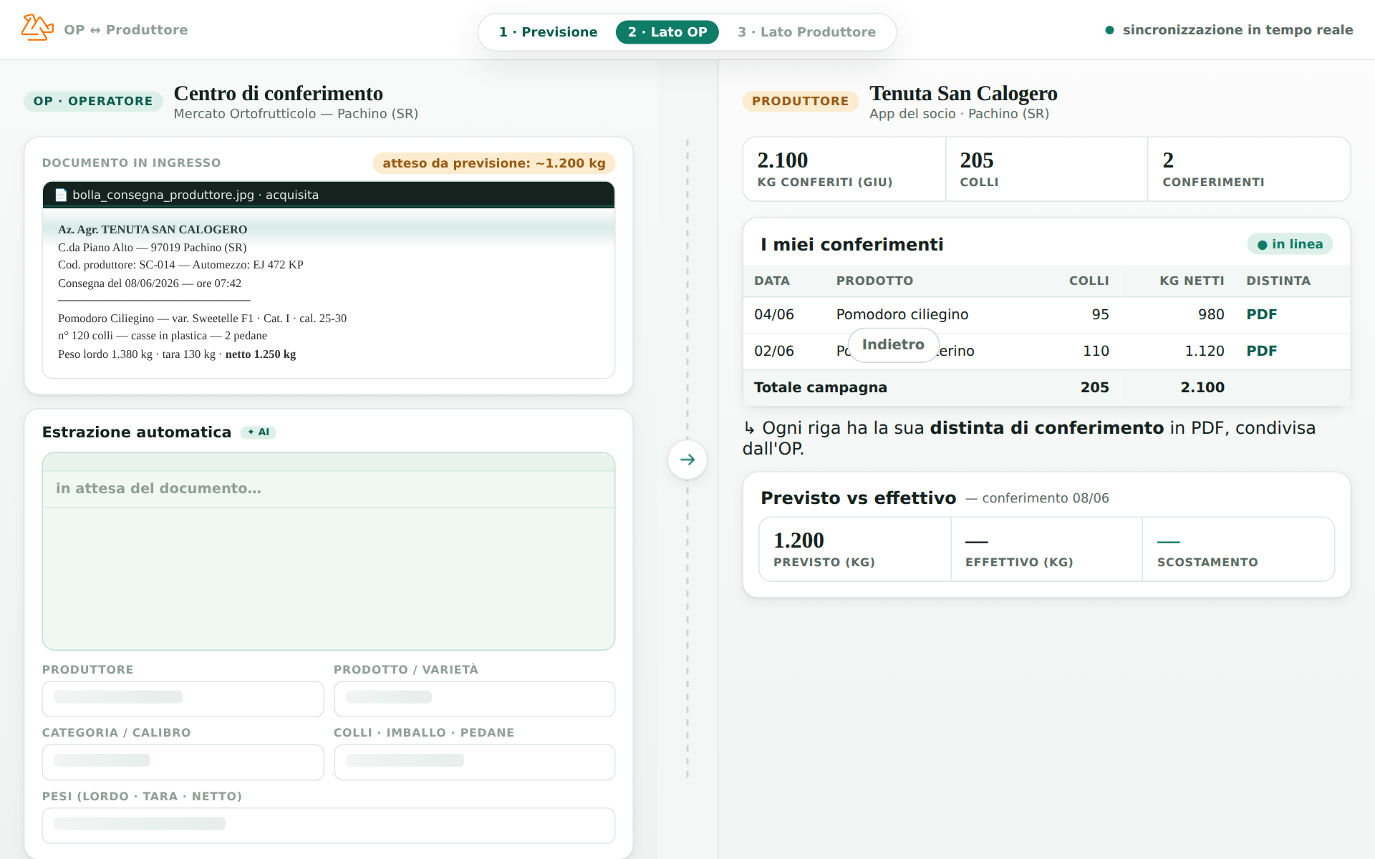Click the 980 kg netti value
This screenshot has width=1375, height=859.
[x=1211, y=314]
